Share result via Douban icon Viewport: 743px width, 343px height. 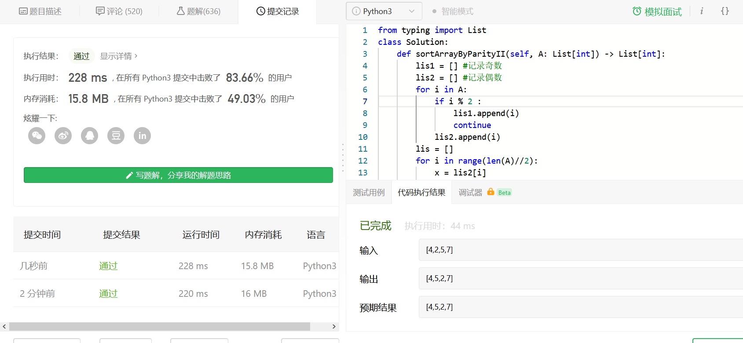point(116,135)
